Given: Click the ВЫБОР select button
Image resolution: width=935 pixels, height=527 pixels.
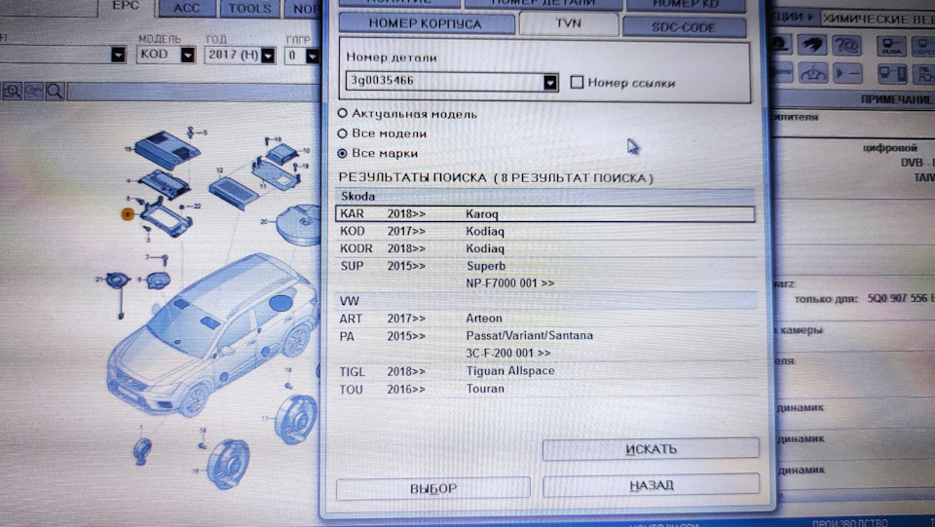Looking at the screenshot, I should 432,488.
